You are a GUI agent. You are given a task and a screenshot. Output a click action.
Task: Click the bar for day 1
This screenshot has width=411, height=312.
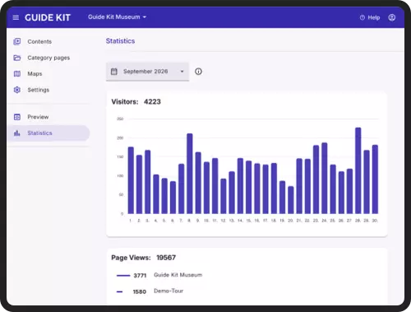[x=131, y=180]
